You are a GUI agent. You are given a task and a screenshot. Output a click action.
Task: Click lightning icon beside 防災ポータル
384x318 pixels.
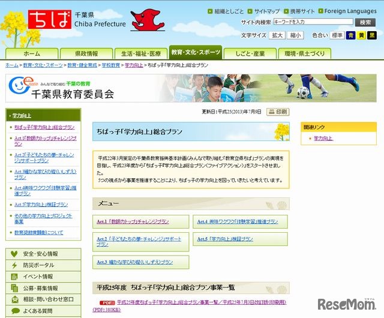tap(14, 265)
